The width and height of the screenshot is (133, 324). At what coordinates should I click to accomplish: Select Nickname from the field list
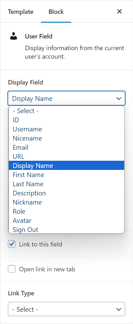(66, 202)
